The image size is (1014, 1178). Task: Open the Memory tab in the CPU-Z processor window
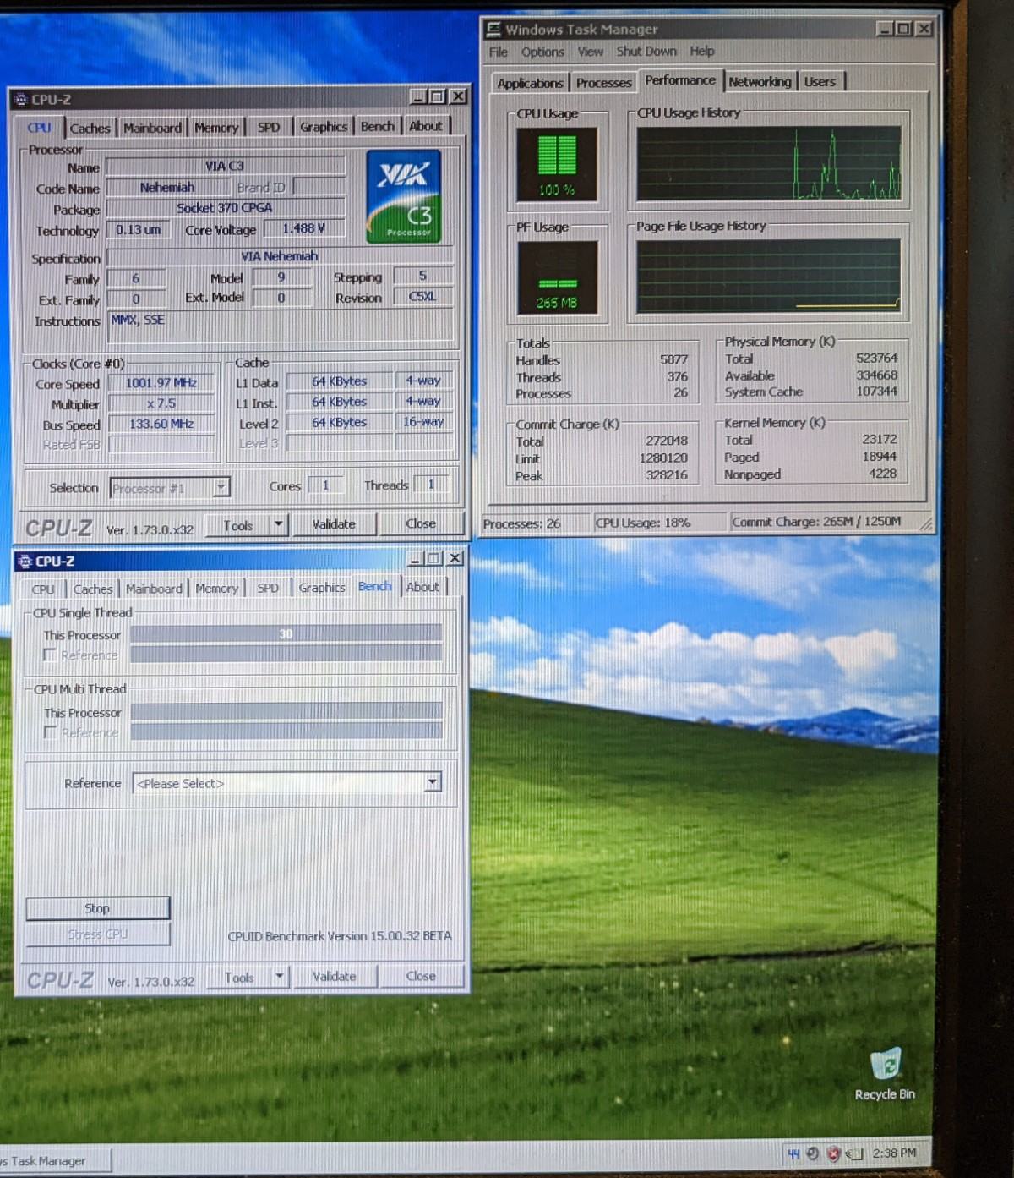coord(216,128)
